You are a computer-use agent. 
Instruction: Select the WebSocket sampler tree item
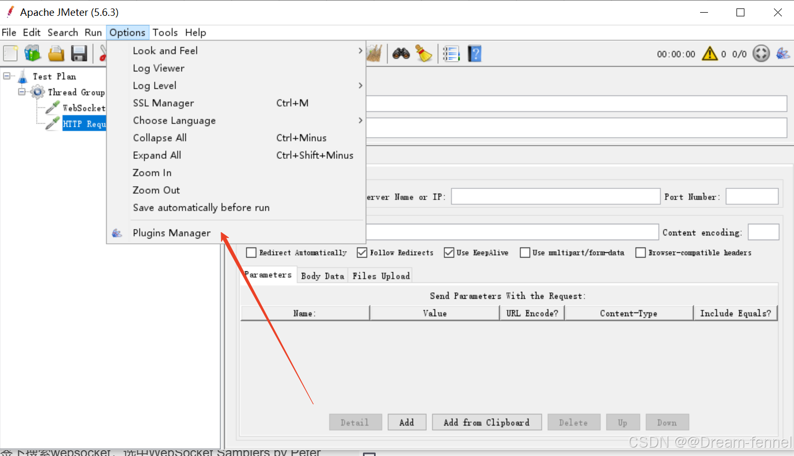pyautogui.click(x=84, y=108)
